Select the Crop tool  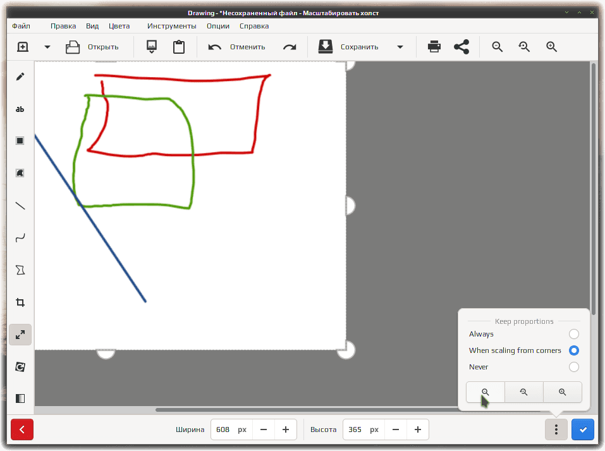click(20, 302)
